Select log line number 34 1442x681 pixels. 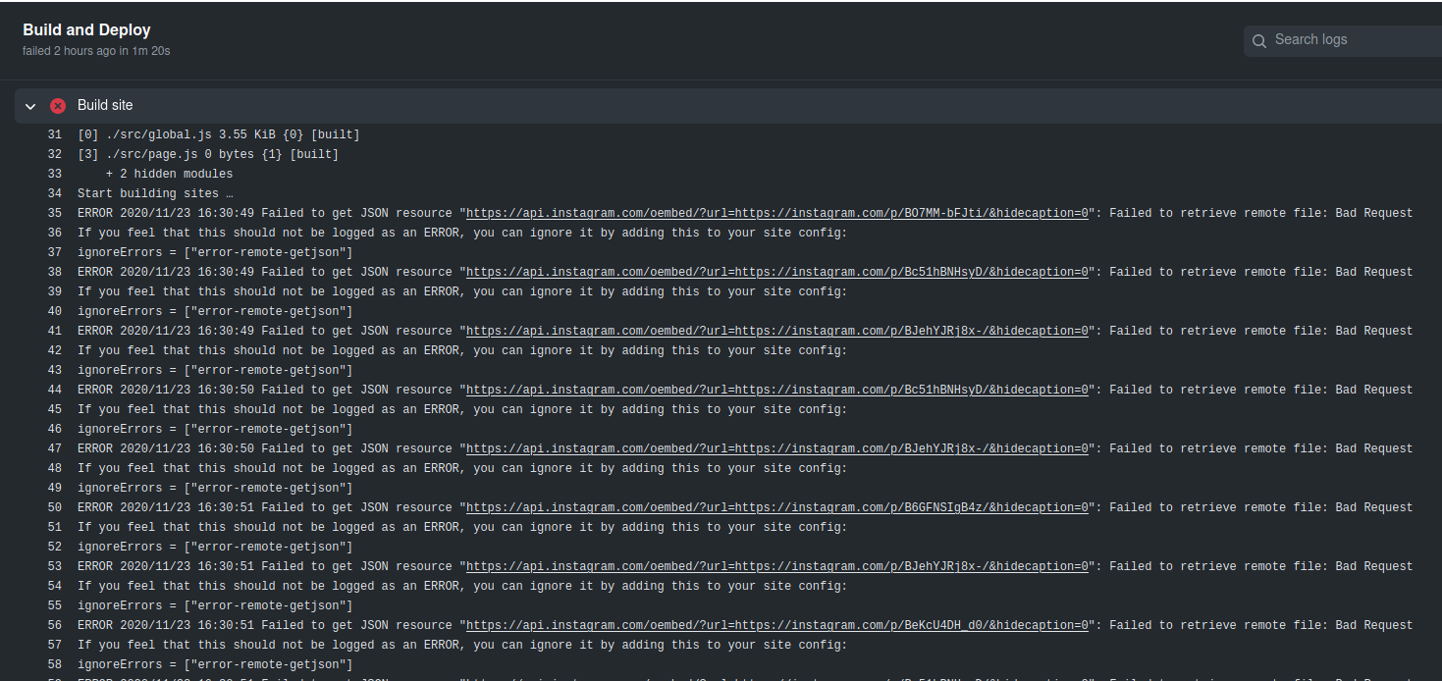click(x=54, y=193)
